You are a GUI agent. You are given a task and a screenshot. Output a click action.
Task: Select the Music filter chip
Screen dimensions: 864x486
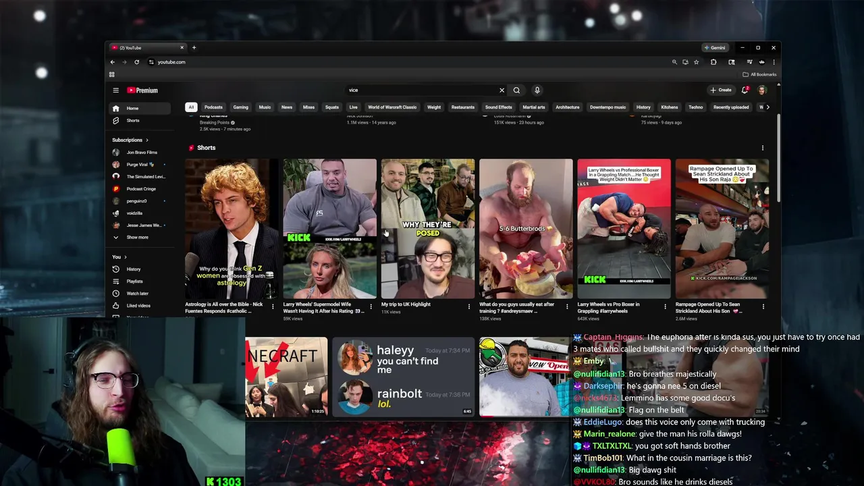(265, 107)
